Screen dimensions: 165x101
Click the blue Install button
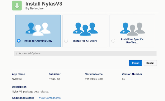[x=136, y=63]
